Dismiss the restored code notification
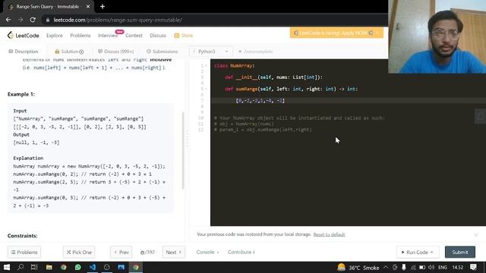The width and height of the screenshot is (486, 273). click(x=476, y=235)
